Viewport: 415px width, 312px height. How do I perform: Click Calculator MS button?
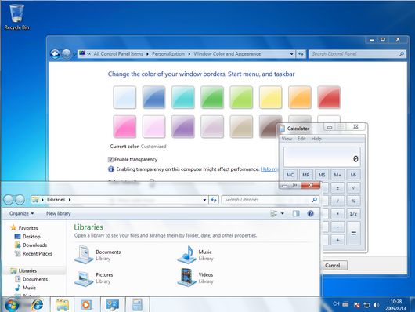pyautogui.click(x=322, y=175)
